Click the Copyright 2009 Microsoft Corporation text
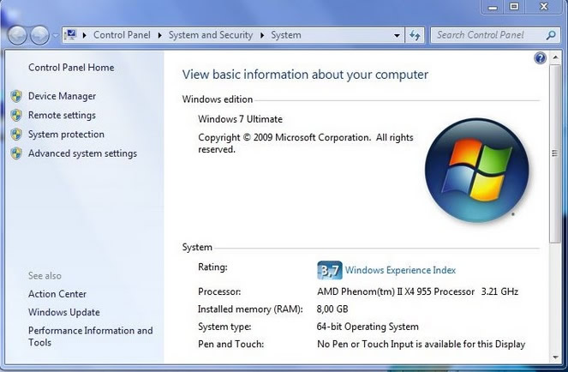Viewport: 568px width, 372px height. click(305, 143)
